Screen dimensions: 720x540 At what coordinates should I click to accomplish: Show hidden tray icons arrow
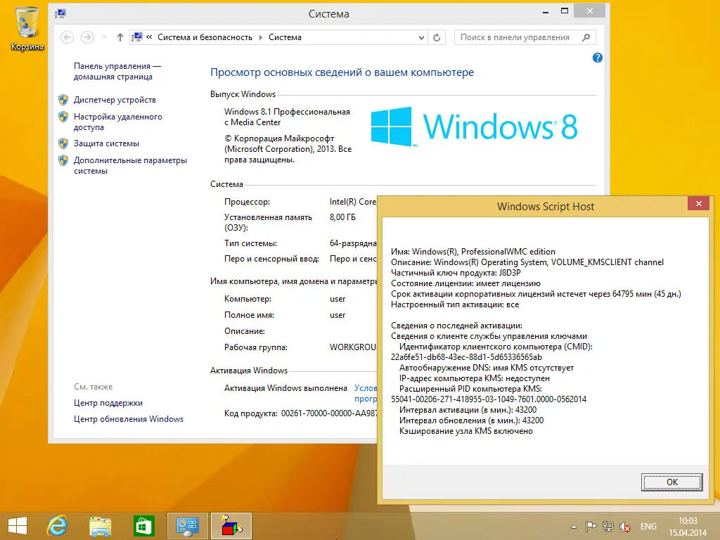coord(574,527)
